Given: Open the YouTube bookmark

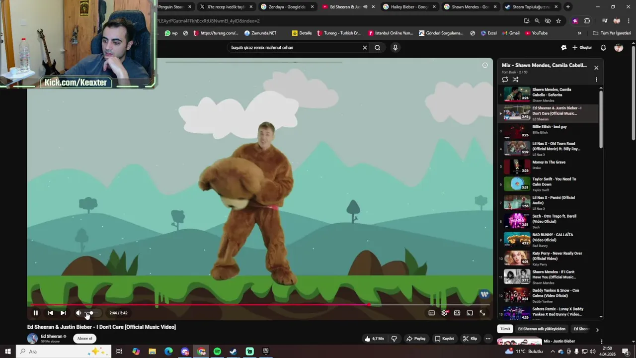Looking at the screenshot, I should [x=536, y=33].
